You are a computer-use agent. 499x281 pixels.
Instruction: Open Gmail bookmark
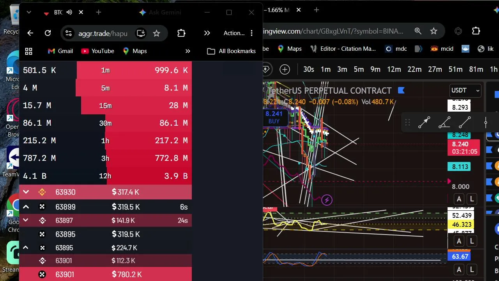pos(60,51)
